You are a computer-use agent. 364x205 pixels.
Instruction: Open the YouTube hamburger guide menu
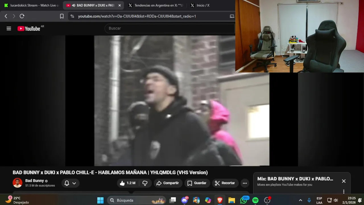[9, 28]
